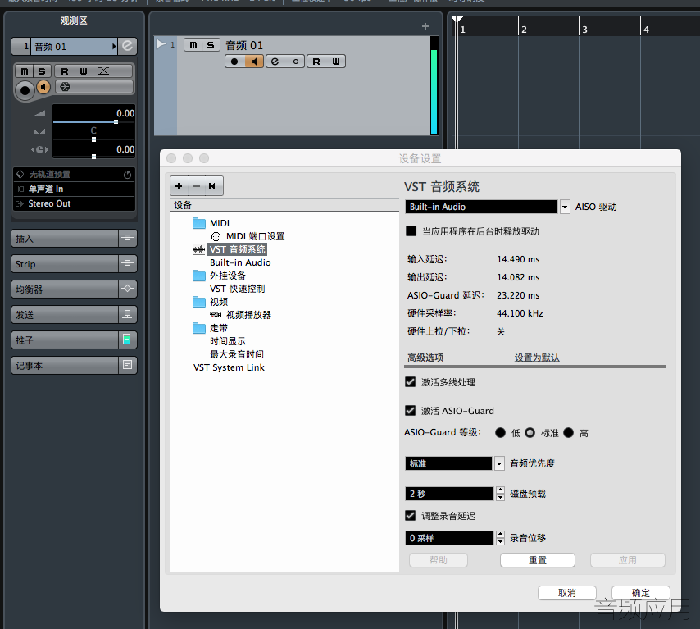Select Built-in Audio in device tree
Image resolution: width=700 pixels, height=629 pixels.
240,262
